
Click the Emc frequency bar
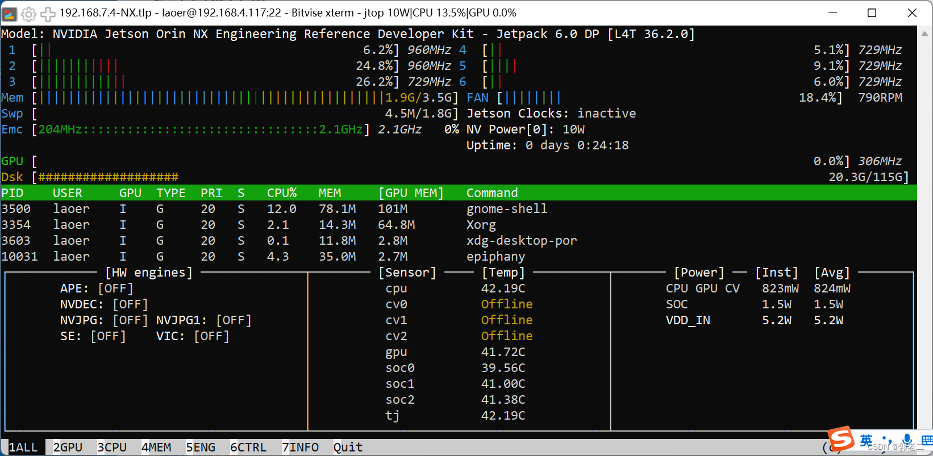pyautogui.click(x=201, y=129)
